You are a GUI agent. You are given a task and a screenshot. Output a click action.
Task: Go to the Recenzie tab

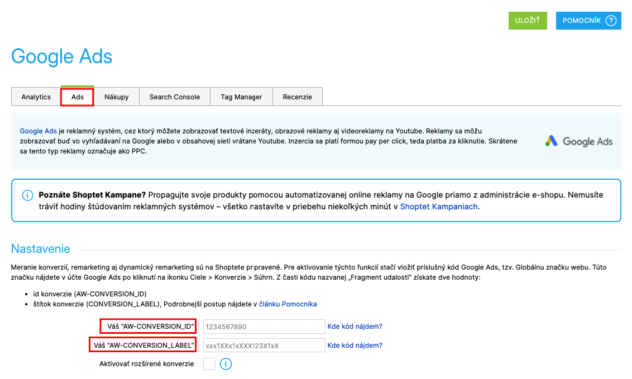coord(298,97)
